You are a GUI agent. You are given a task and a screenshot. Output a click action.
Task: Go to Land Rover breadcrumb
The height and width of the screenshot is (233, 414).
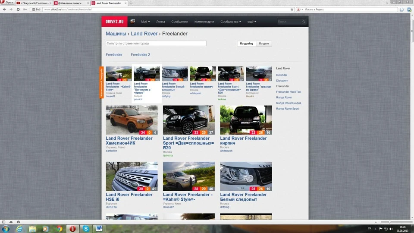(144, 34)
